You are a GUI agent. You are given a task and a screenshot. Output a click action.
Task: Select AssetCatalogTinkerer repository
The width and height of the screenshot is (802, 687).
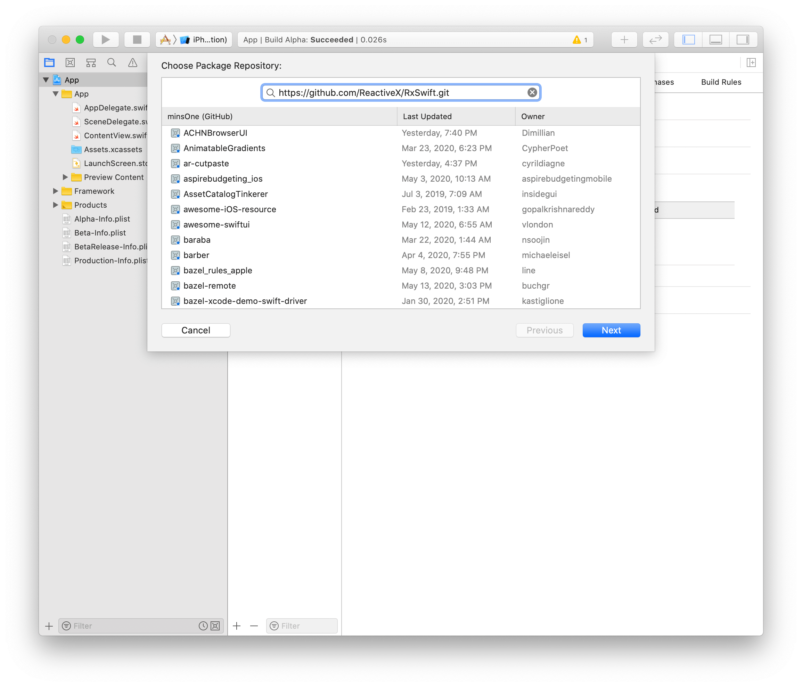pyautogui.click(x=401, y=194)
